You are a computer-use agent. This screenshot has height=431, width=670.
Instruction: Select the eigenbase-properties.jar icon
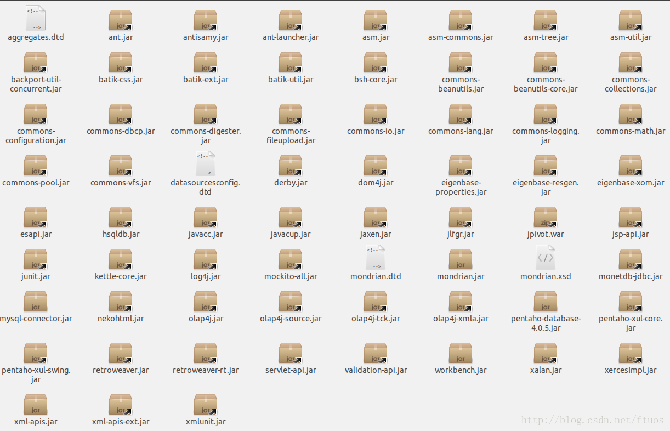click(461, 166)
